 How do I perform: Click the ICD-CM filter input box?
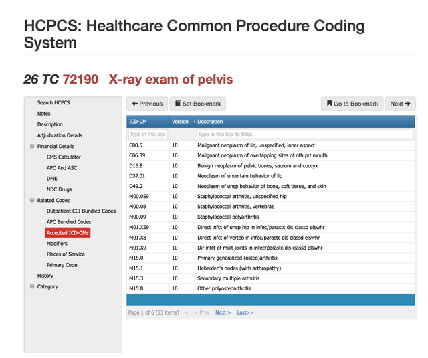pos(147,135)
